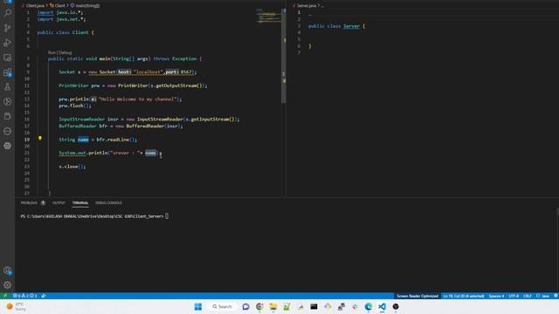The height and width of the screenshot is (314, 559).
Task: Click the remote window indicator in the status bar
Action: click(x=4, y=296)
